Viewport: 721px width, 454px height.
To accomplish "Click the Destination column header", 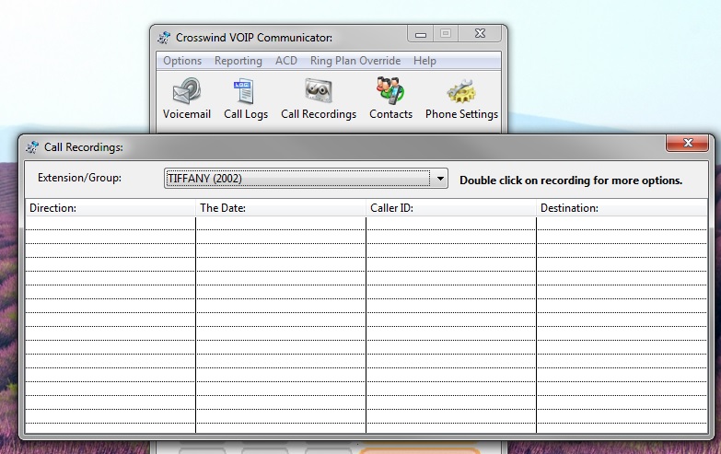I will pos(621,208).
